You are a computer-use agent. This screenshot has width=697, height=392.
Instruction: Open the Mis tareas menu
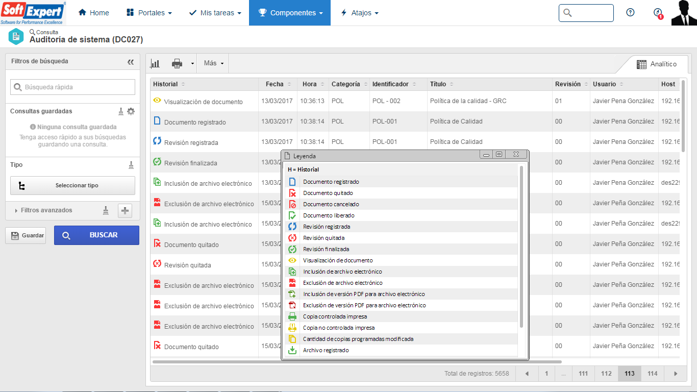coord(215,13)
